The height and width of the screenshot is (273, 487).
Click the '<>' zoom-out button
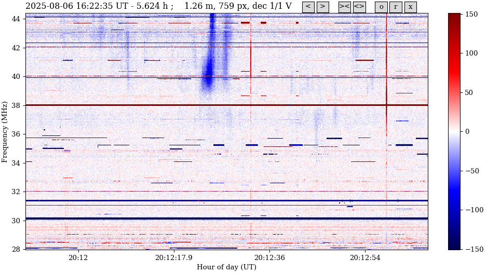(x=359, y=7)
